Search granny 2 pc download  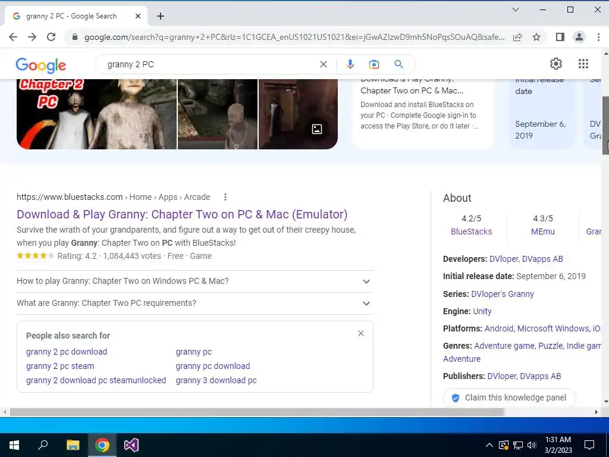67,352
